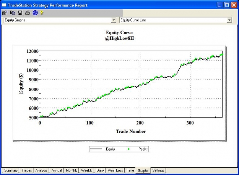Click the 12000 y-axis value
The height and width of the screenshot is (175, 239).
33,51
